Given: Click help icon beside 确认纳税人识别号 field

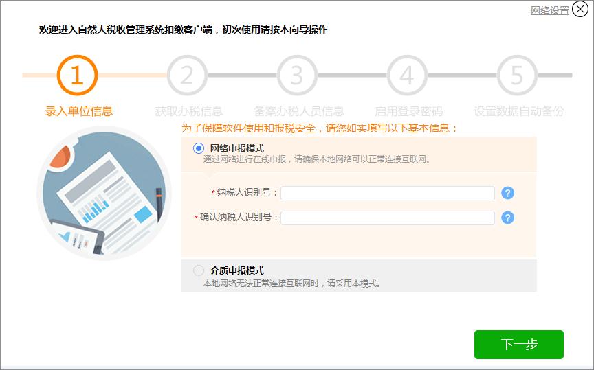Looking at the screenshot, I should [508, 218].
